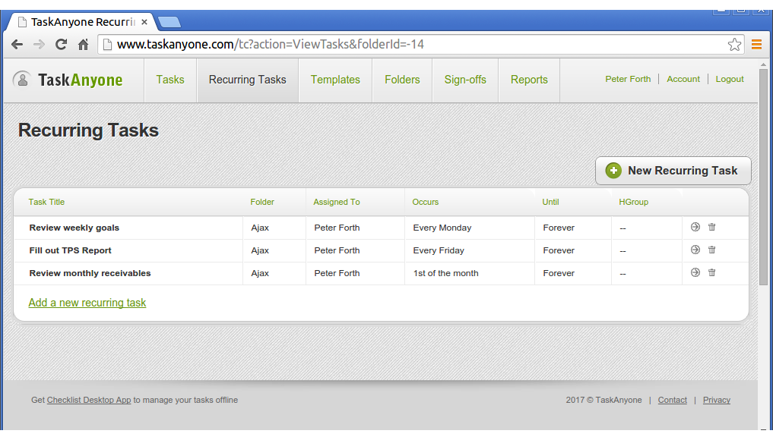Open the Reports tab

click(529, 80)
